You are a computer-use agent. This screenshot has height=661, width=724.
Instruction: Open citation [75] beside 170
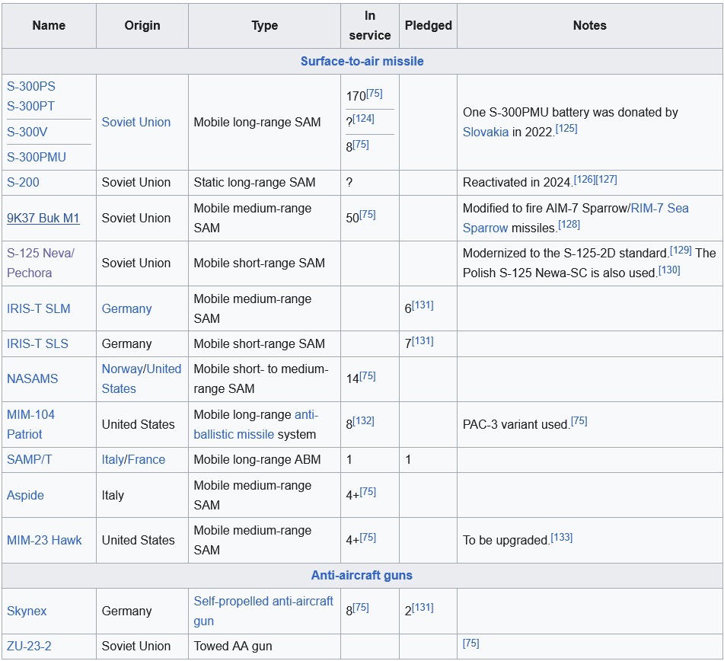pyautogui.click(x=375, y=94)
